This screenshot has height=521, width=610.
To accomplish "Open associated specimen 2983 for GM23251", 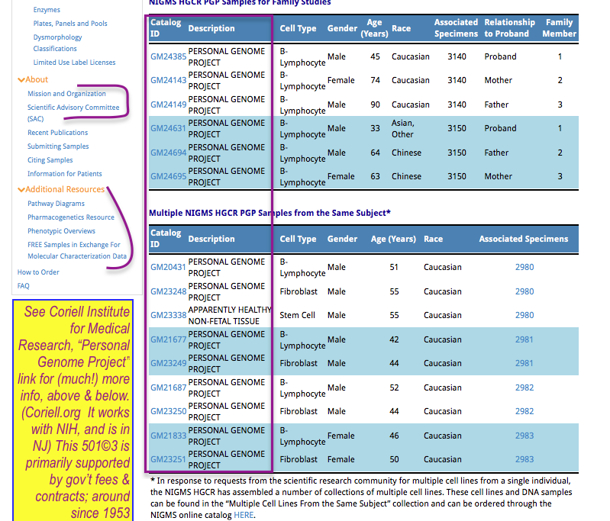I will tap(524, 459).
